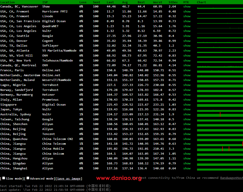This screenshot has width=243, height=192.
Task: Select the 'Lagos, Nigeria' location cell
Action: (x=13, y=85)
